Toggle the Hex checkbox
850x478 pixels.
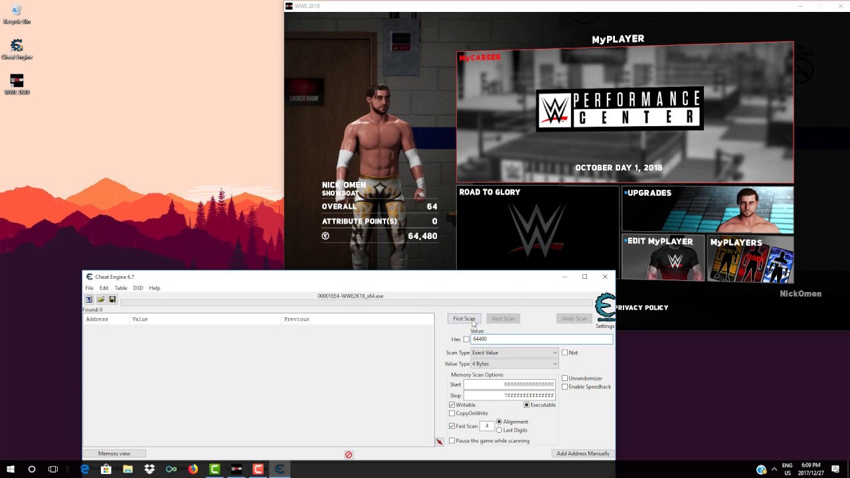tap(466, 339)
